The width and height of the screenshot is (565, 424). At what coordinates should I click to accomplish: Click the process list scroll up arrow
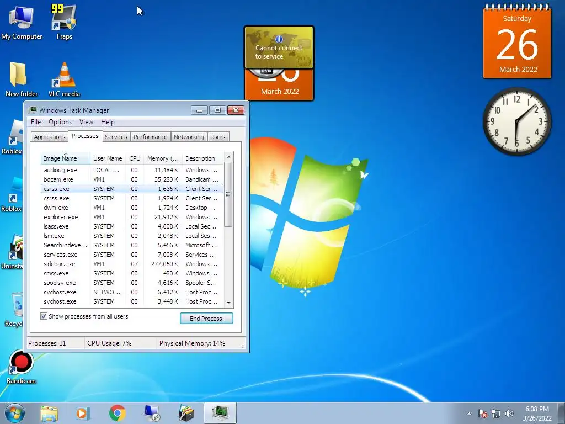[x=228, y=157]
